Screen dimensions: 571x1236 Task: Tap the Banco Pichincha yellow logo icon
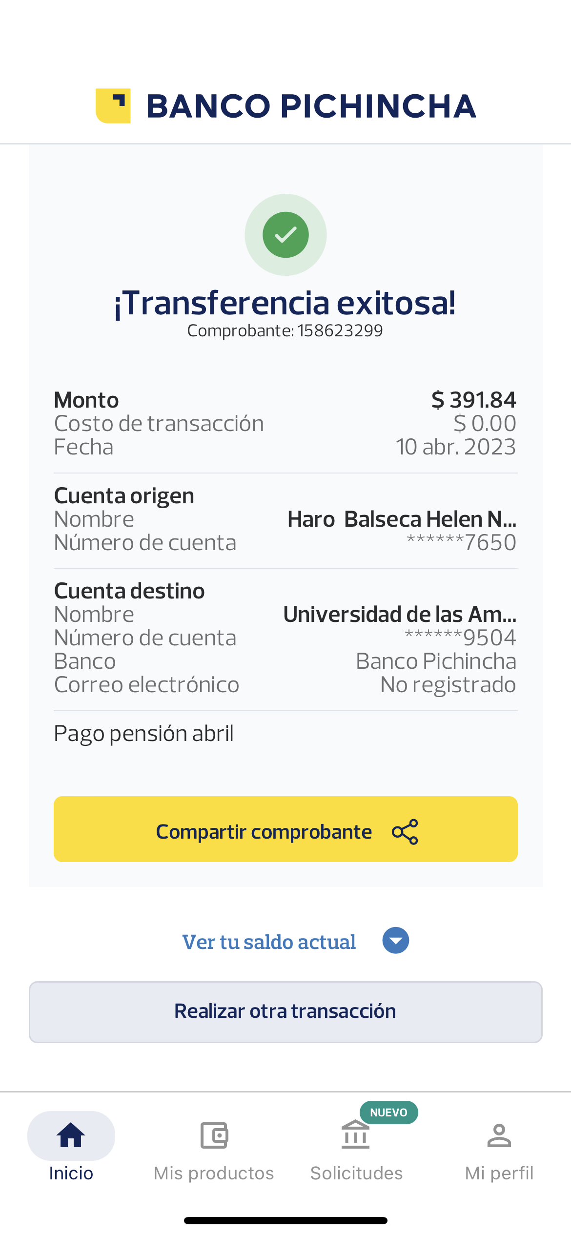coord(113,106)
